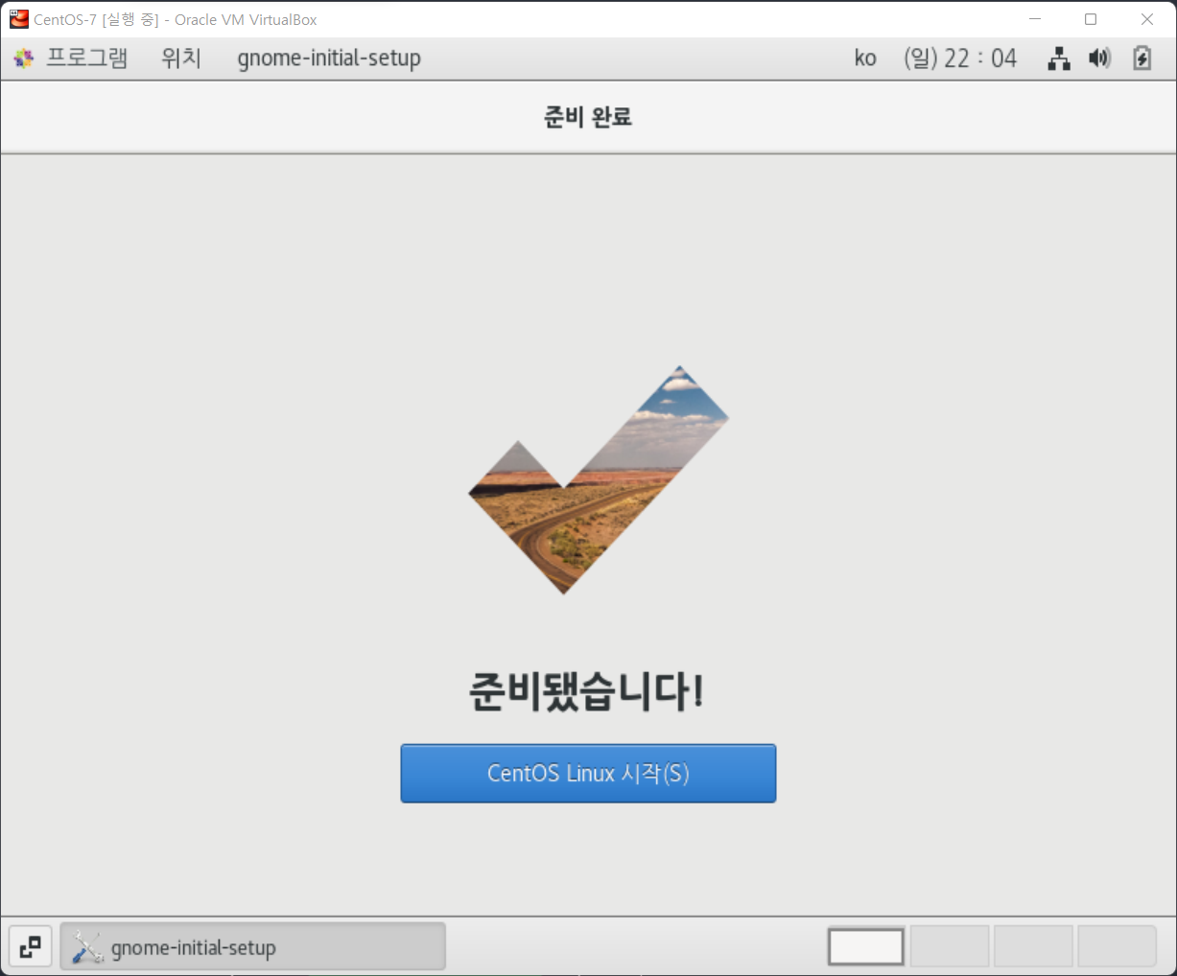Switch to the fourth workspace in the switcher
The image size is (1177, 976).
click(x=1118, y=946)
